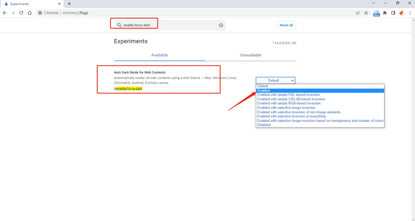
Task: Select Enabled with simple CIELAB-based inversion
Action: pyautogui.click(x=320, y=99)
